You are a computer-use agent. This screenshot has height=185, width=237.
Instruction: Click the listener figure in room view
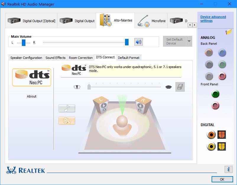coord(122,125)
